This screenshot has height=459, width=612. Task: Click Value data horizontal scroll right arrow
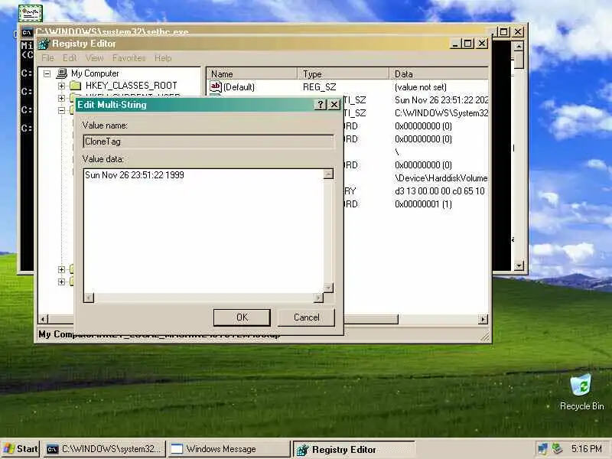pyautogui.click(x=318, y=298)
